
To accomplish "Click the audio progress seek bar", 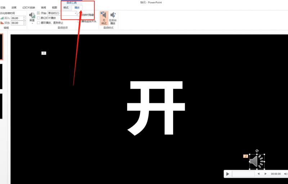I will [243, 174].
